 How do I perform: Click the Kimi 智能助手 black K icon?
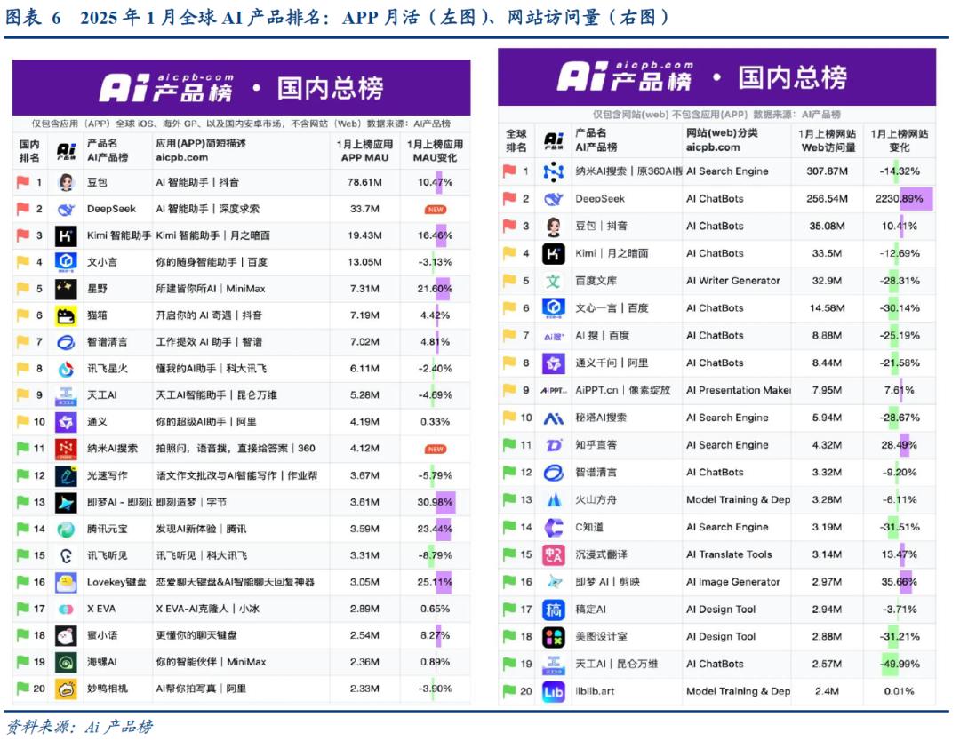[66, 235]
